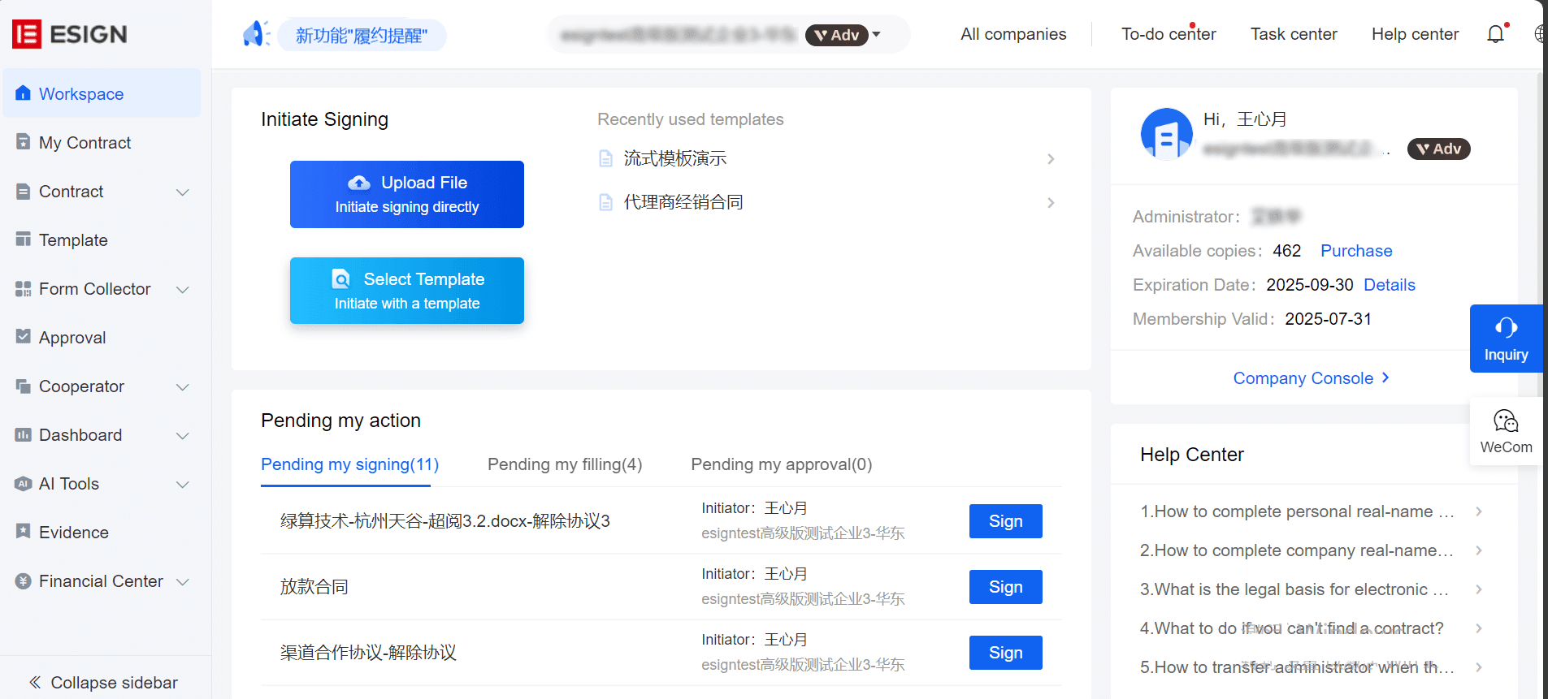Screen dimensions: 1548x699
Task: Open the Inquiry headset widget
Action: (x=1507, y=339)
